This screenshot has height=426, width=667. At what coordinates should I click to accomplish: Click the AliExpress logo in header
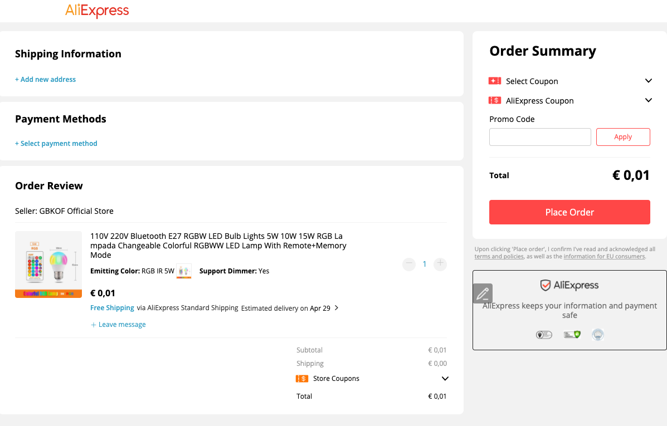pos(97,10)
